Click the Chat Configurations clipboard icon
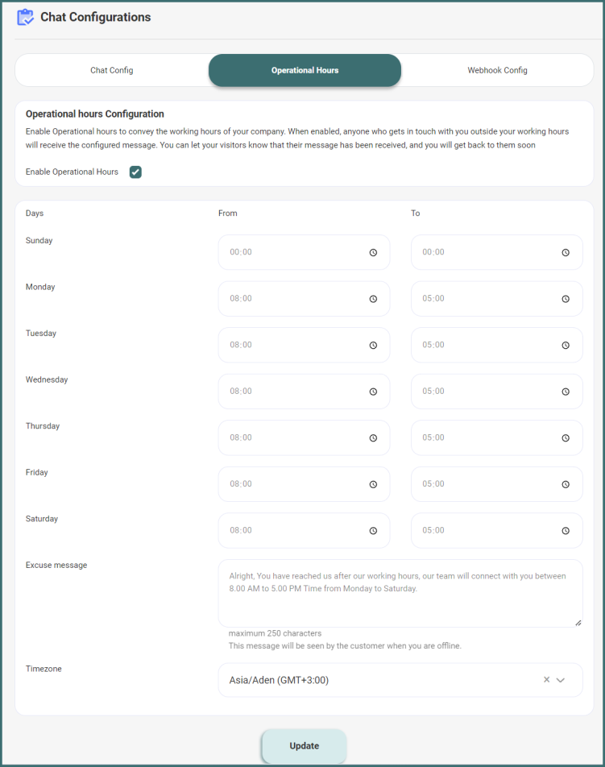 25,17
